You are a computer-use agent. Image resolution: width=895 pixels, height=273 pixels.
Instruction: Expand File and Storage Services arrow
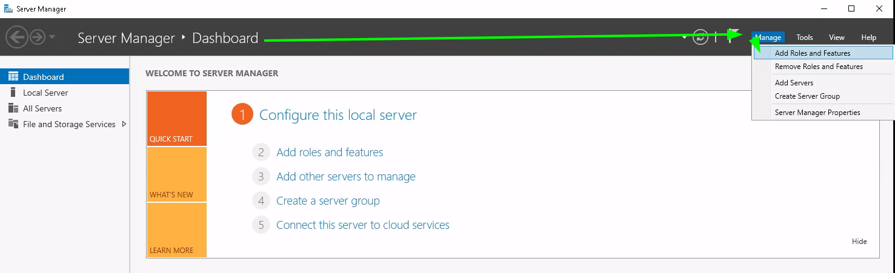(x=124, y=124)
